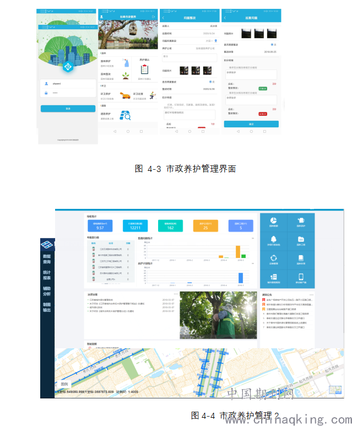Click the tall orange bar in upper chart

tap(238, 252)
